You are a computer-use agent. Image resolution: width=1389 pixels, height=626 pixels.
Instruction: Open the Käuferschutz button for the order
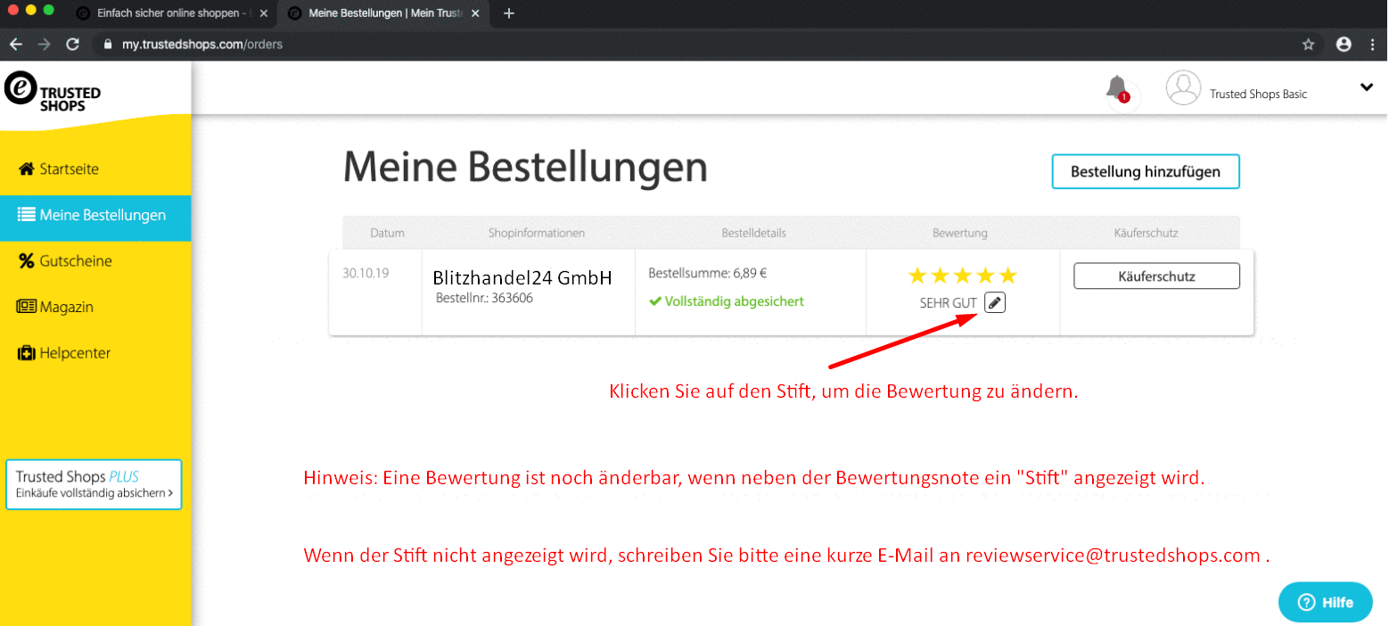click(1156, 276)
